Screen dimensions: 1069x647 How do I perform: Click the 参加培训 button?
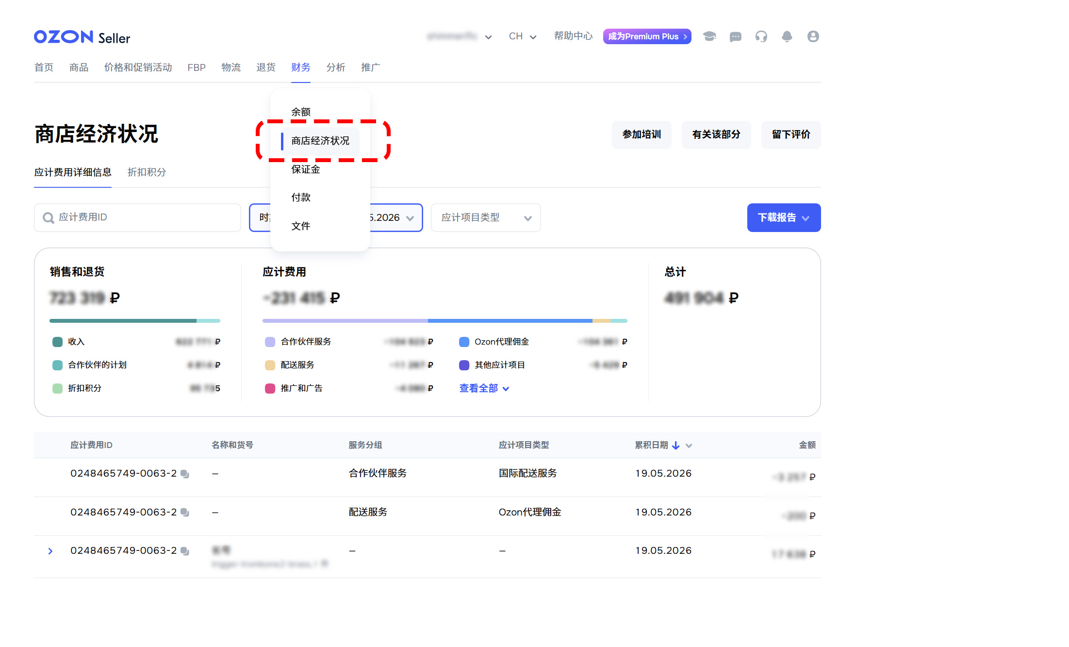pos(641,134)
